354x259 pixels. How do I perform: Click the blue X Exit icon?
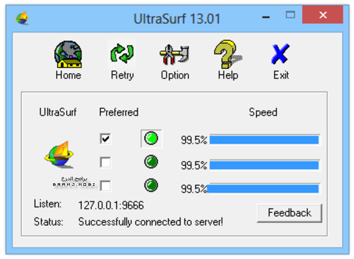[x=280, y=54]
